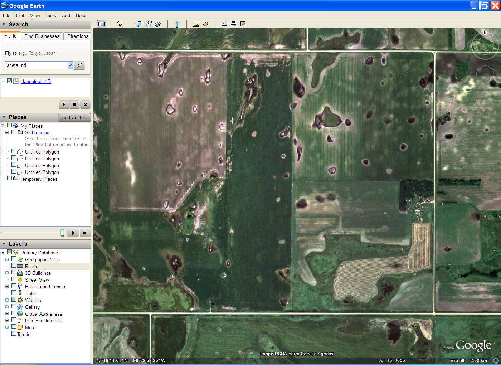Switch to the Directions tab
The height and width of the screenshot is (365, 501).
[78, 36]
